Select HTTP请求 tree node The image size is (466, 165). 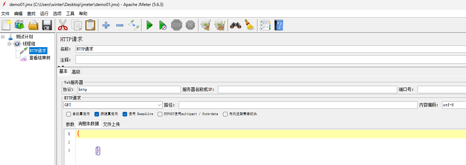click(x=38, y=51)
